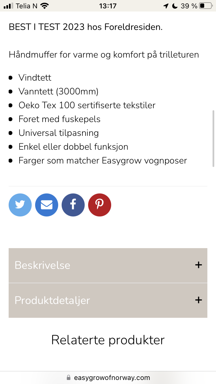This screenshot has width=216, height=384.
Task: Tap the Wi-Fi status icon
Action: coord(44,6)
